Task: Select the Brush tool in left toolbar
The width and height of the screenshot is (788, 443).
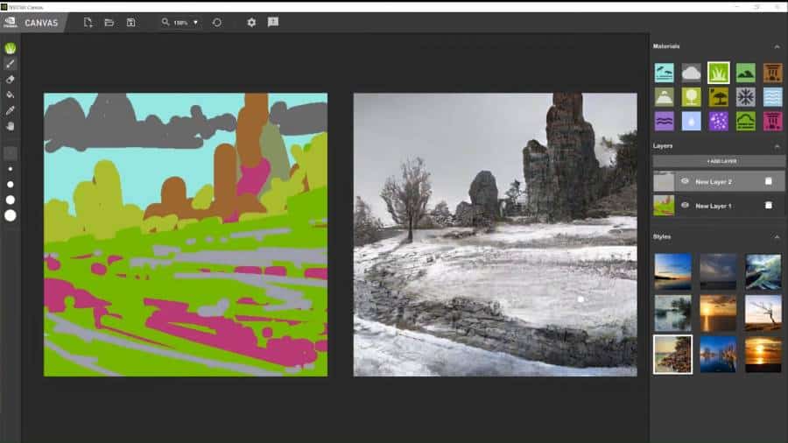Action: 11,64
